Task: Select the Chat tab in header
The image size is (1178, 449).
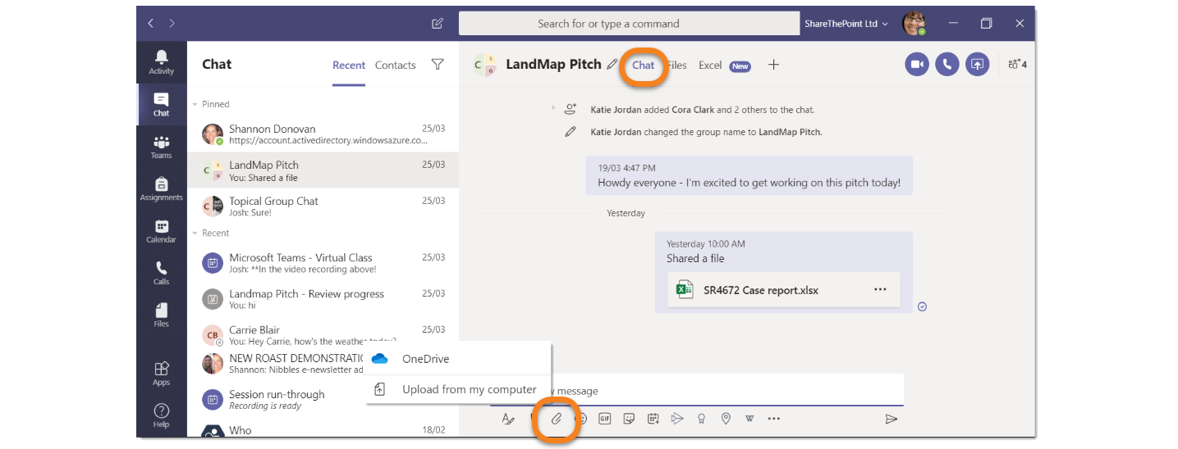Action: point(644,65)
